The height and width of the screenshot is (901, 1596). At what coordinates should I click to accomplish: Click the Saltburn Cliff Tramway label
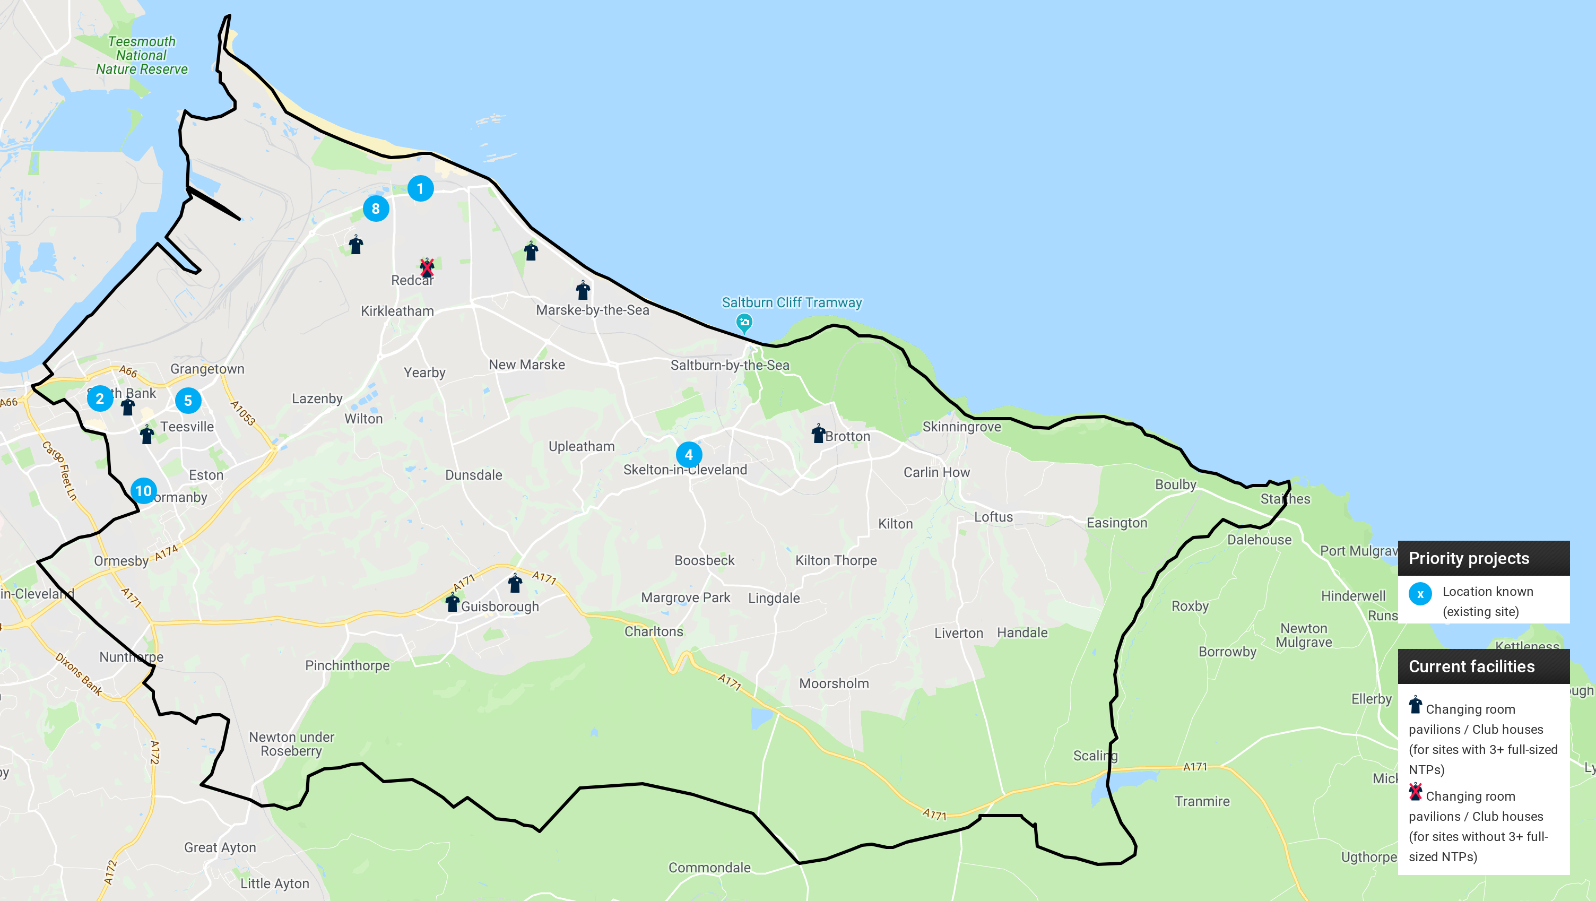(x=791, y=302)
